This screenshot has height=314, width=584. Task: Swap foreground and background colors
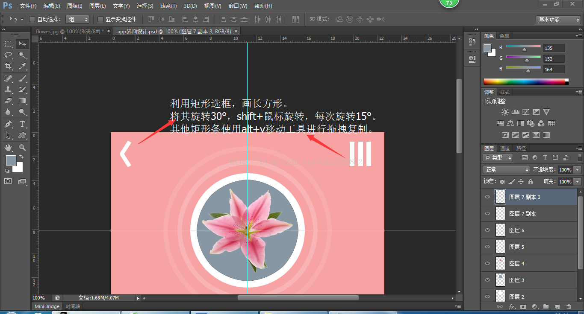[21, 157]
